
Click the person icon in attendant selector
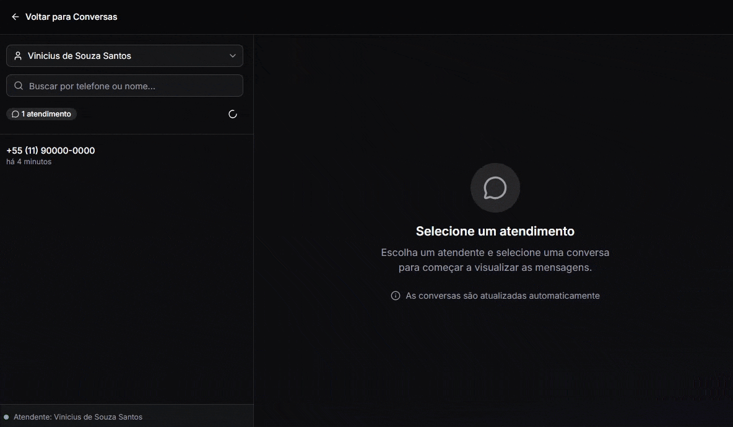click(18, 56)
